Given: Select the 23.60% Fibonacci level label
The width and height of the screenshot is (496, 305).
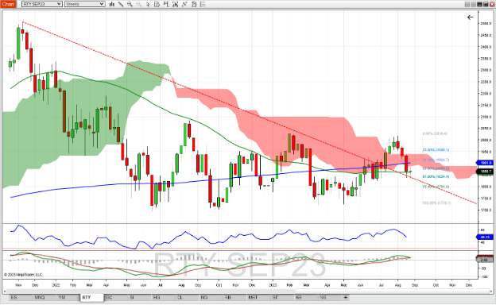Looking at the screenshot, I should pos(436,150).
